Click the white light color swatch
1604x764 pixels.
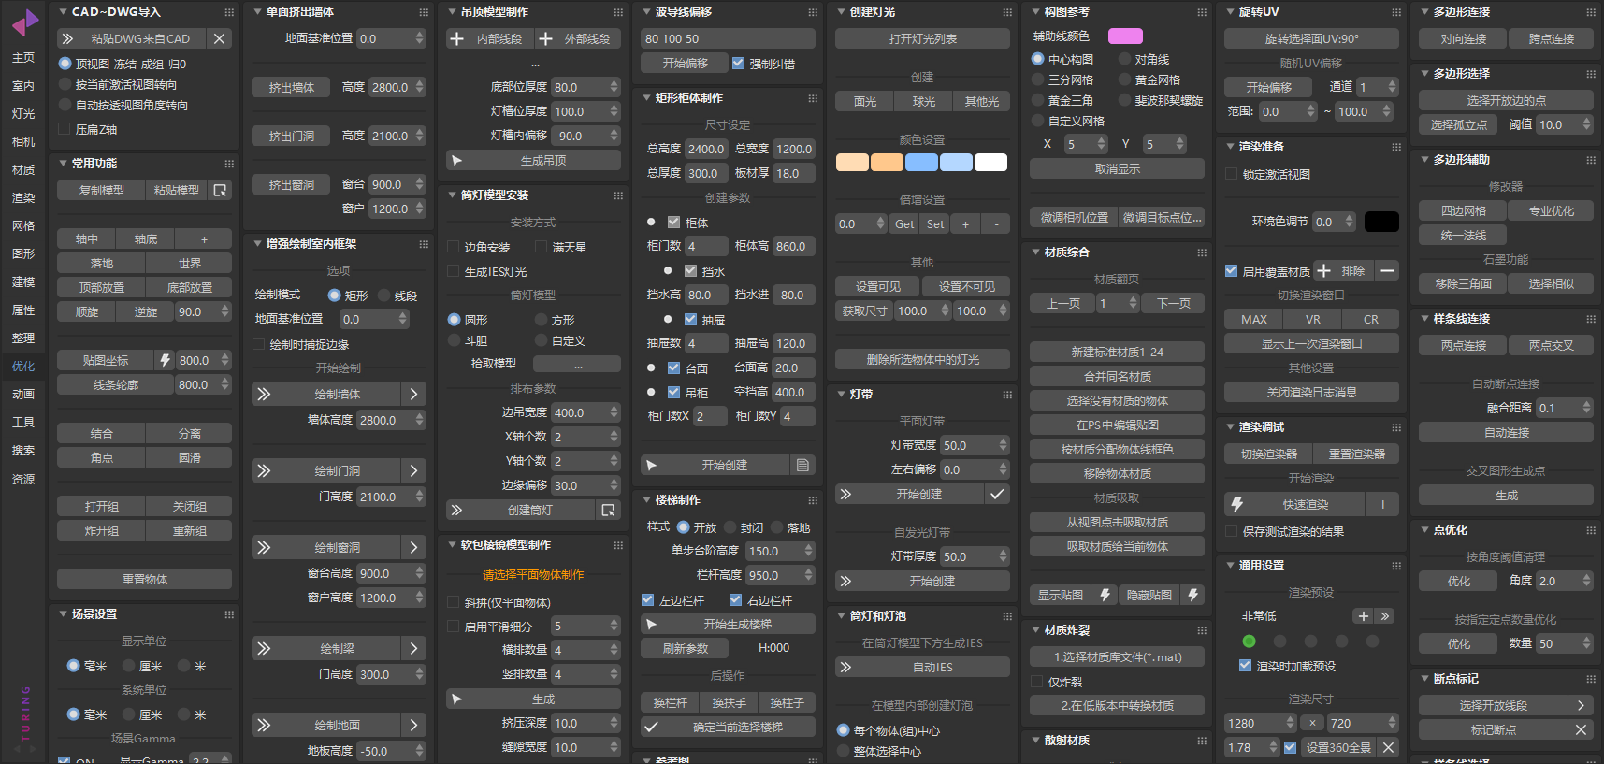click(990, 163)
